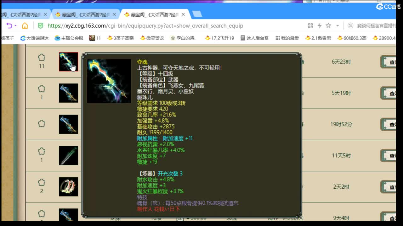Click the 耐久 1399/1400 durability line
The width and height of the screenshot is (403, 226).
tap(155, 132)
